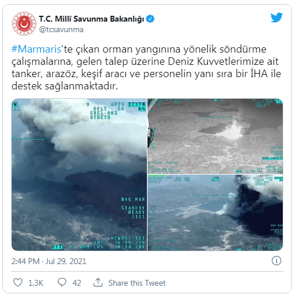Open the tweet info circle icon

tap(276, 261)
